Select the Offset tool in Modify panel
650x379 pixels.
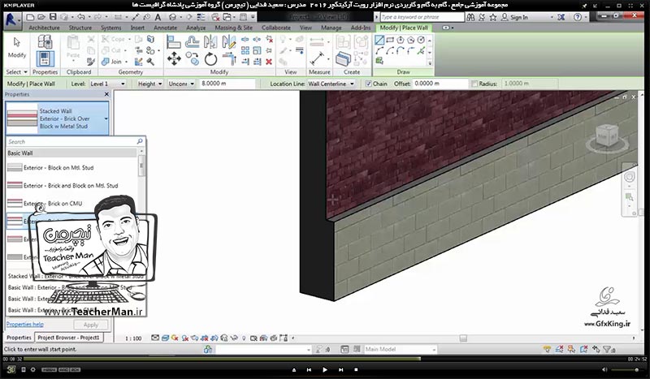[x=192, y=42]
